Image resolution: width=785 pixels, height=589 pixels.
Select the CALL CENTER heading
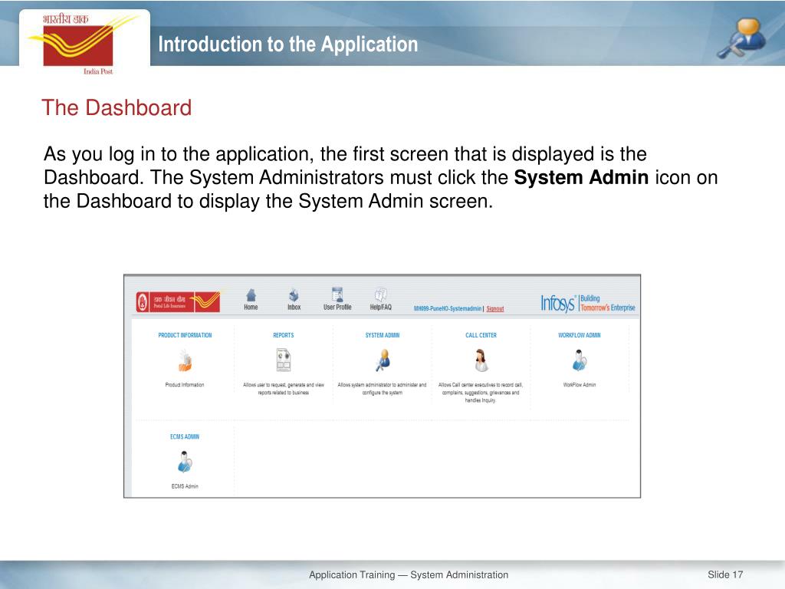481,335
